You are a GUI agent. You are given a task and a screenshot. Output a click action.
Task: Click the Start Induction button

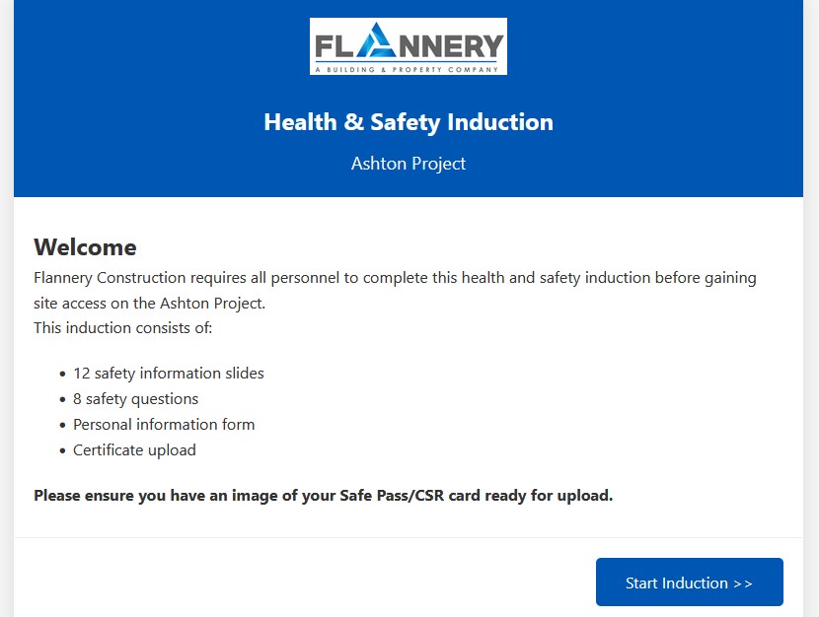tap(688, 582)
